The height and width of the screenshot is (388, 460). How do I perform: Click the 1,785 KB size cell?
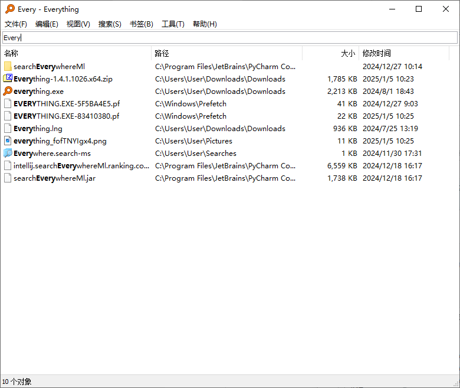pos(342,79)
